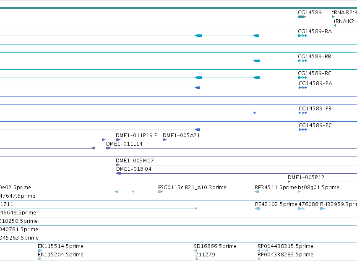Click the SD16866.5prime EST arrow
This screenshot has height=261, width=357.
[x=196, y=251]
